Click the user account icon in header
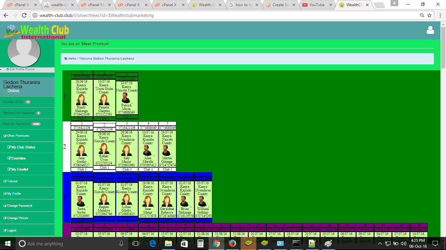The image size is (446, 250). coord(430,30)
